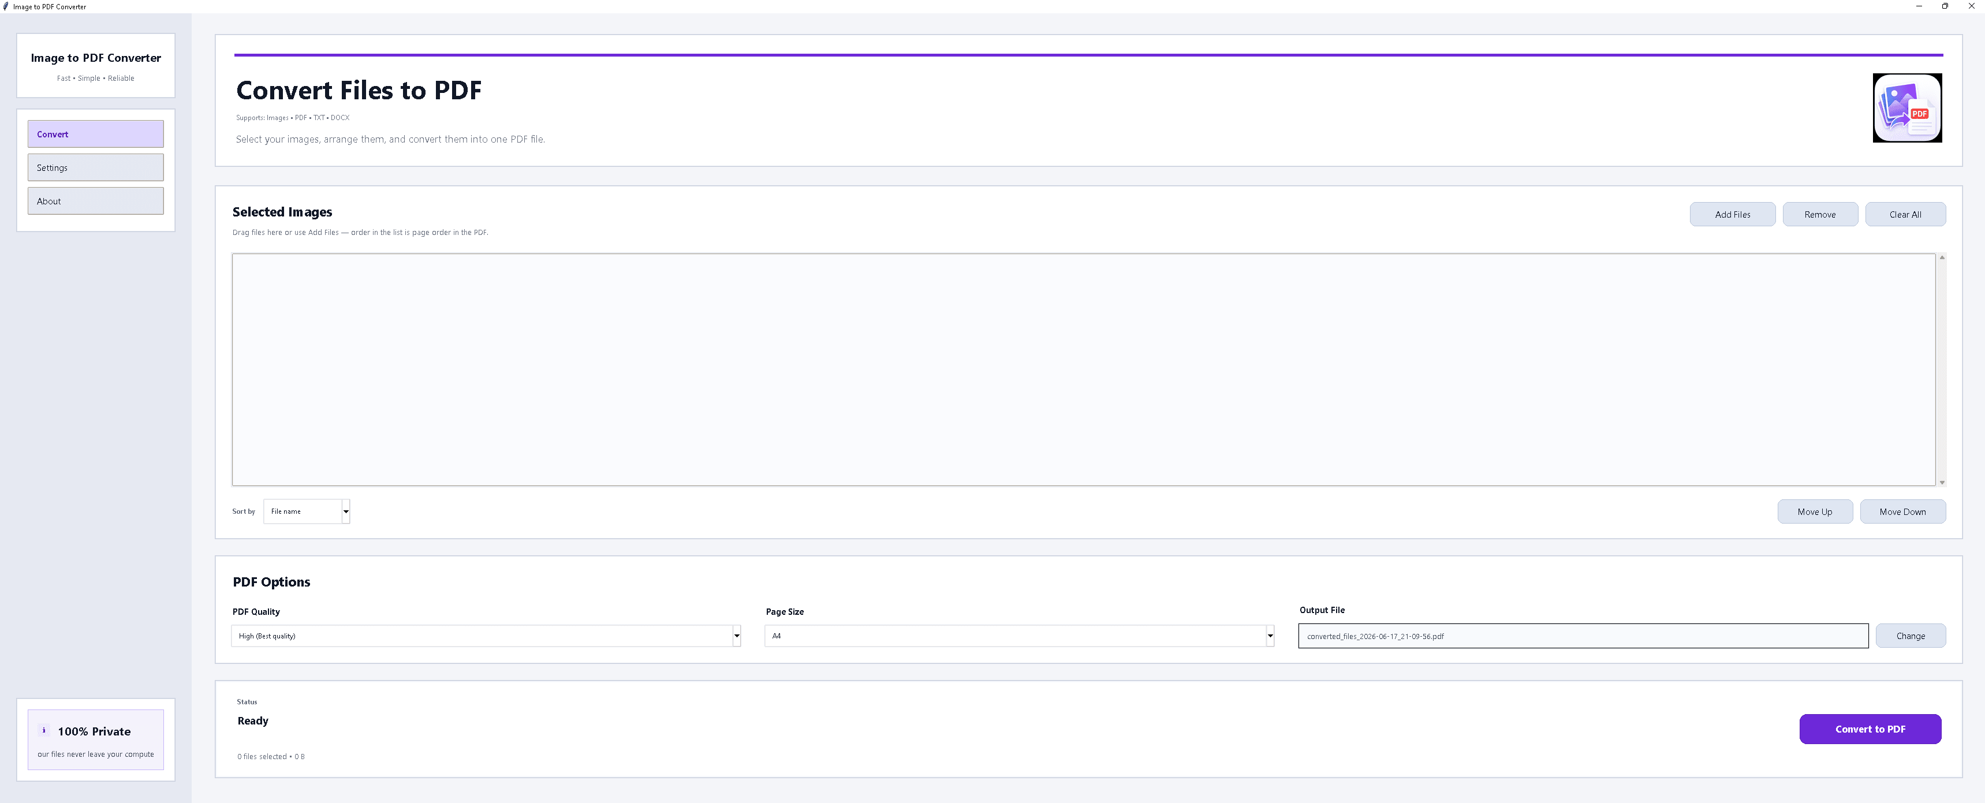Click the 'Ready' status text
1985x803 pixels.
click(253, 720)
